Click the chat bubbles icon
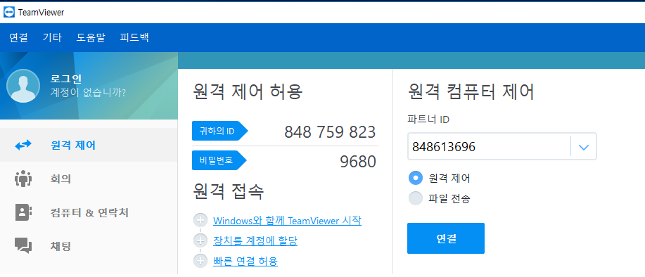645x277 pixels. [23, 246]
